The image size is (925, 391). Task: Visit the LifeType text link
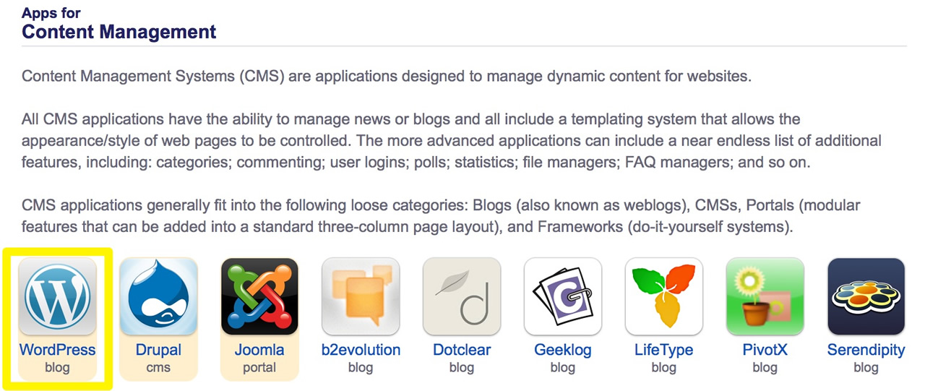click(664, 351)
